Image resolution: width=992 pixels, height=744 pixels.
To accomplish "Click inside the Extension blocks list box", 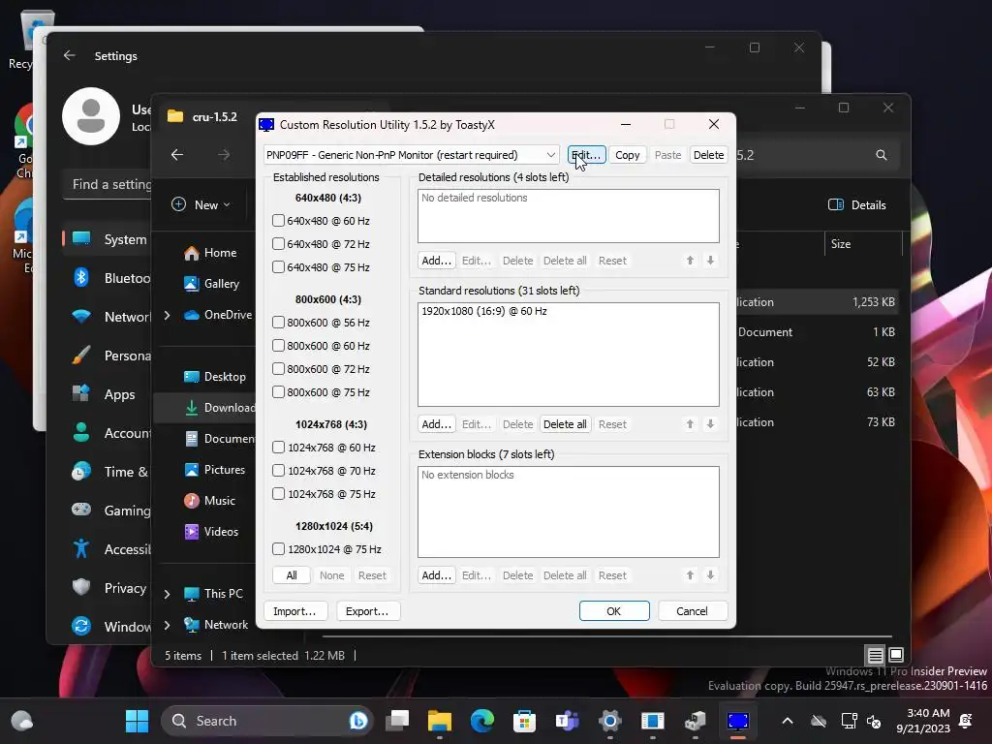I will point(568,511).
